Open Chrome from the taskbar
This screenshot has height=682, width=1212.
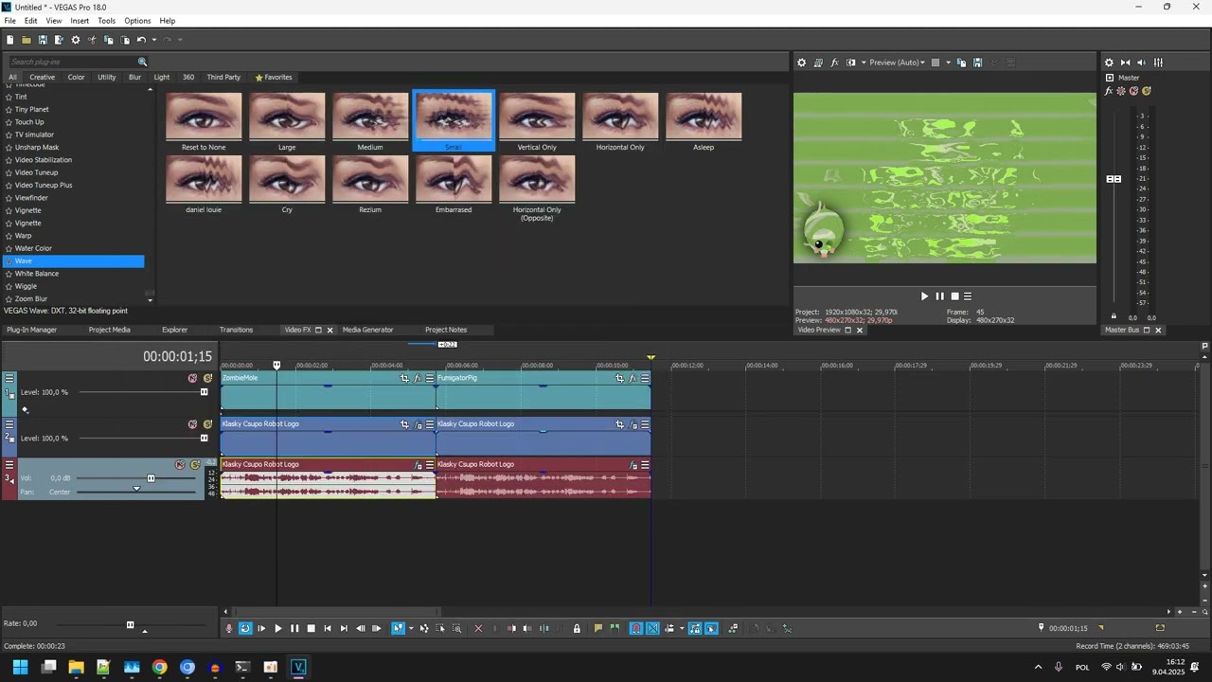coord(160,667)
